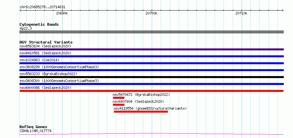The image size is (293, 138).
Task: Open variant nsv5470472 (ByrskaBishop2022) label
Action: tap(142, 95)
